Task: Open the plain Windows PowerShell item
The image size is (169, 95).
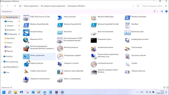Action: coord(128,18)
